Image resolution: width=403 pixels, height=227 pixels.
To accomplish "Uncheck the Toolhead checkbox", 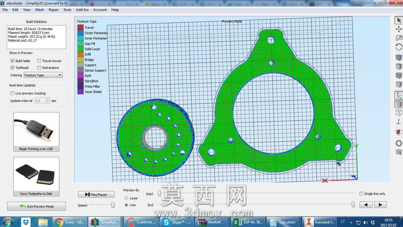I will pos(12,68).
